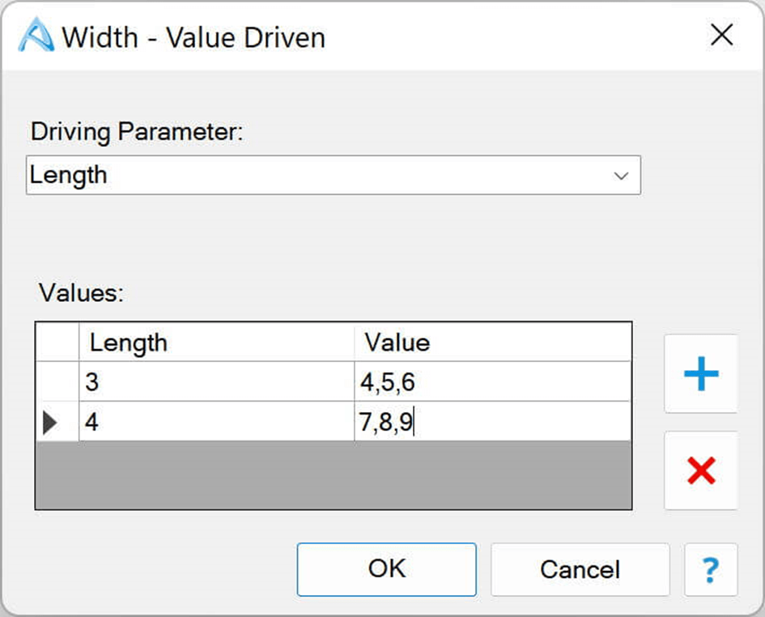765x617 pixels.
Task: Click the Length column header
Action: pyautogui.click(x=216, y=343)
